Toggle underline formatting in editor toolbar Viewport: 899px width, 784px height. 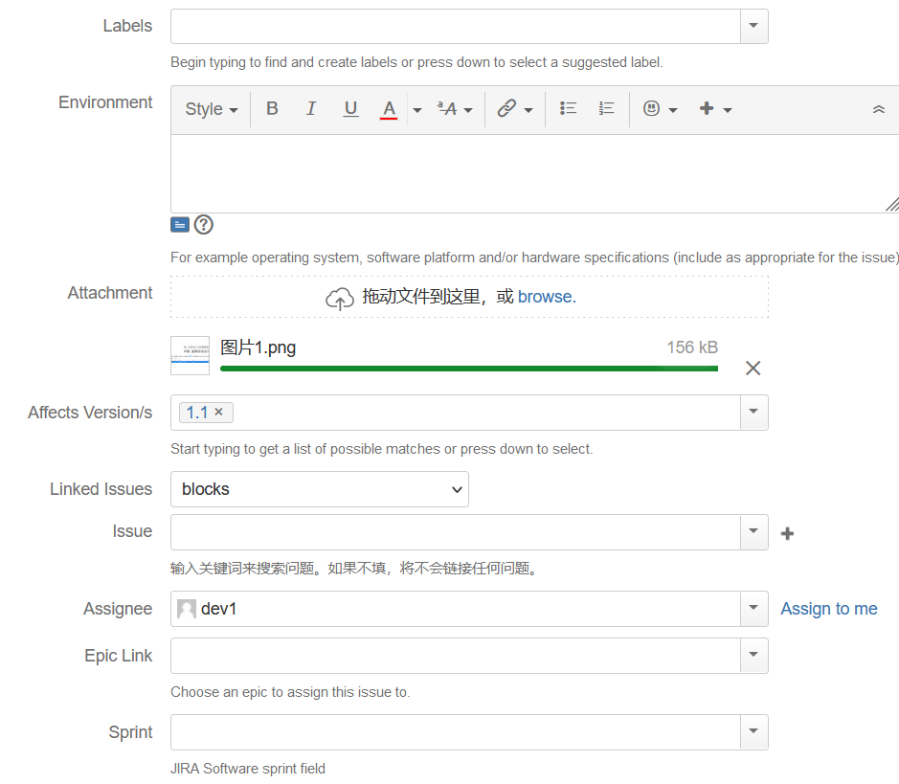pos(350,109)
